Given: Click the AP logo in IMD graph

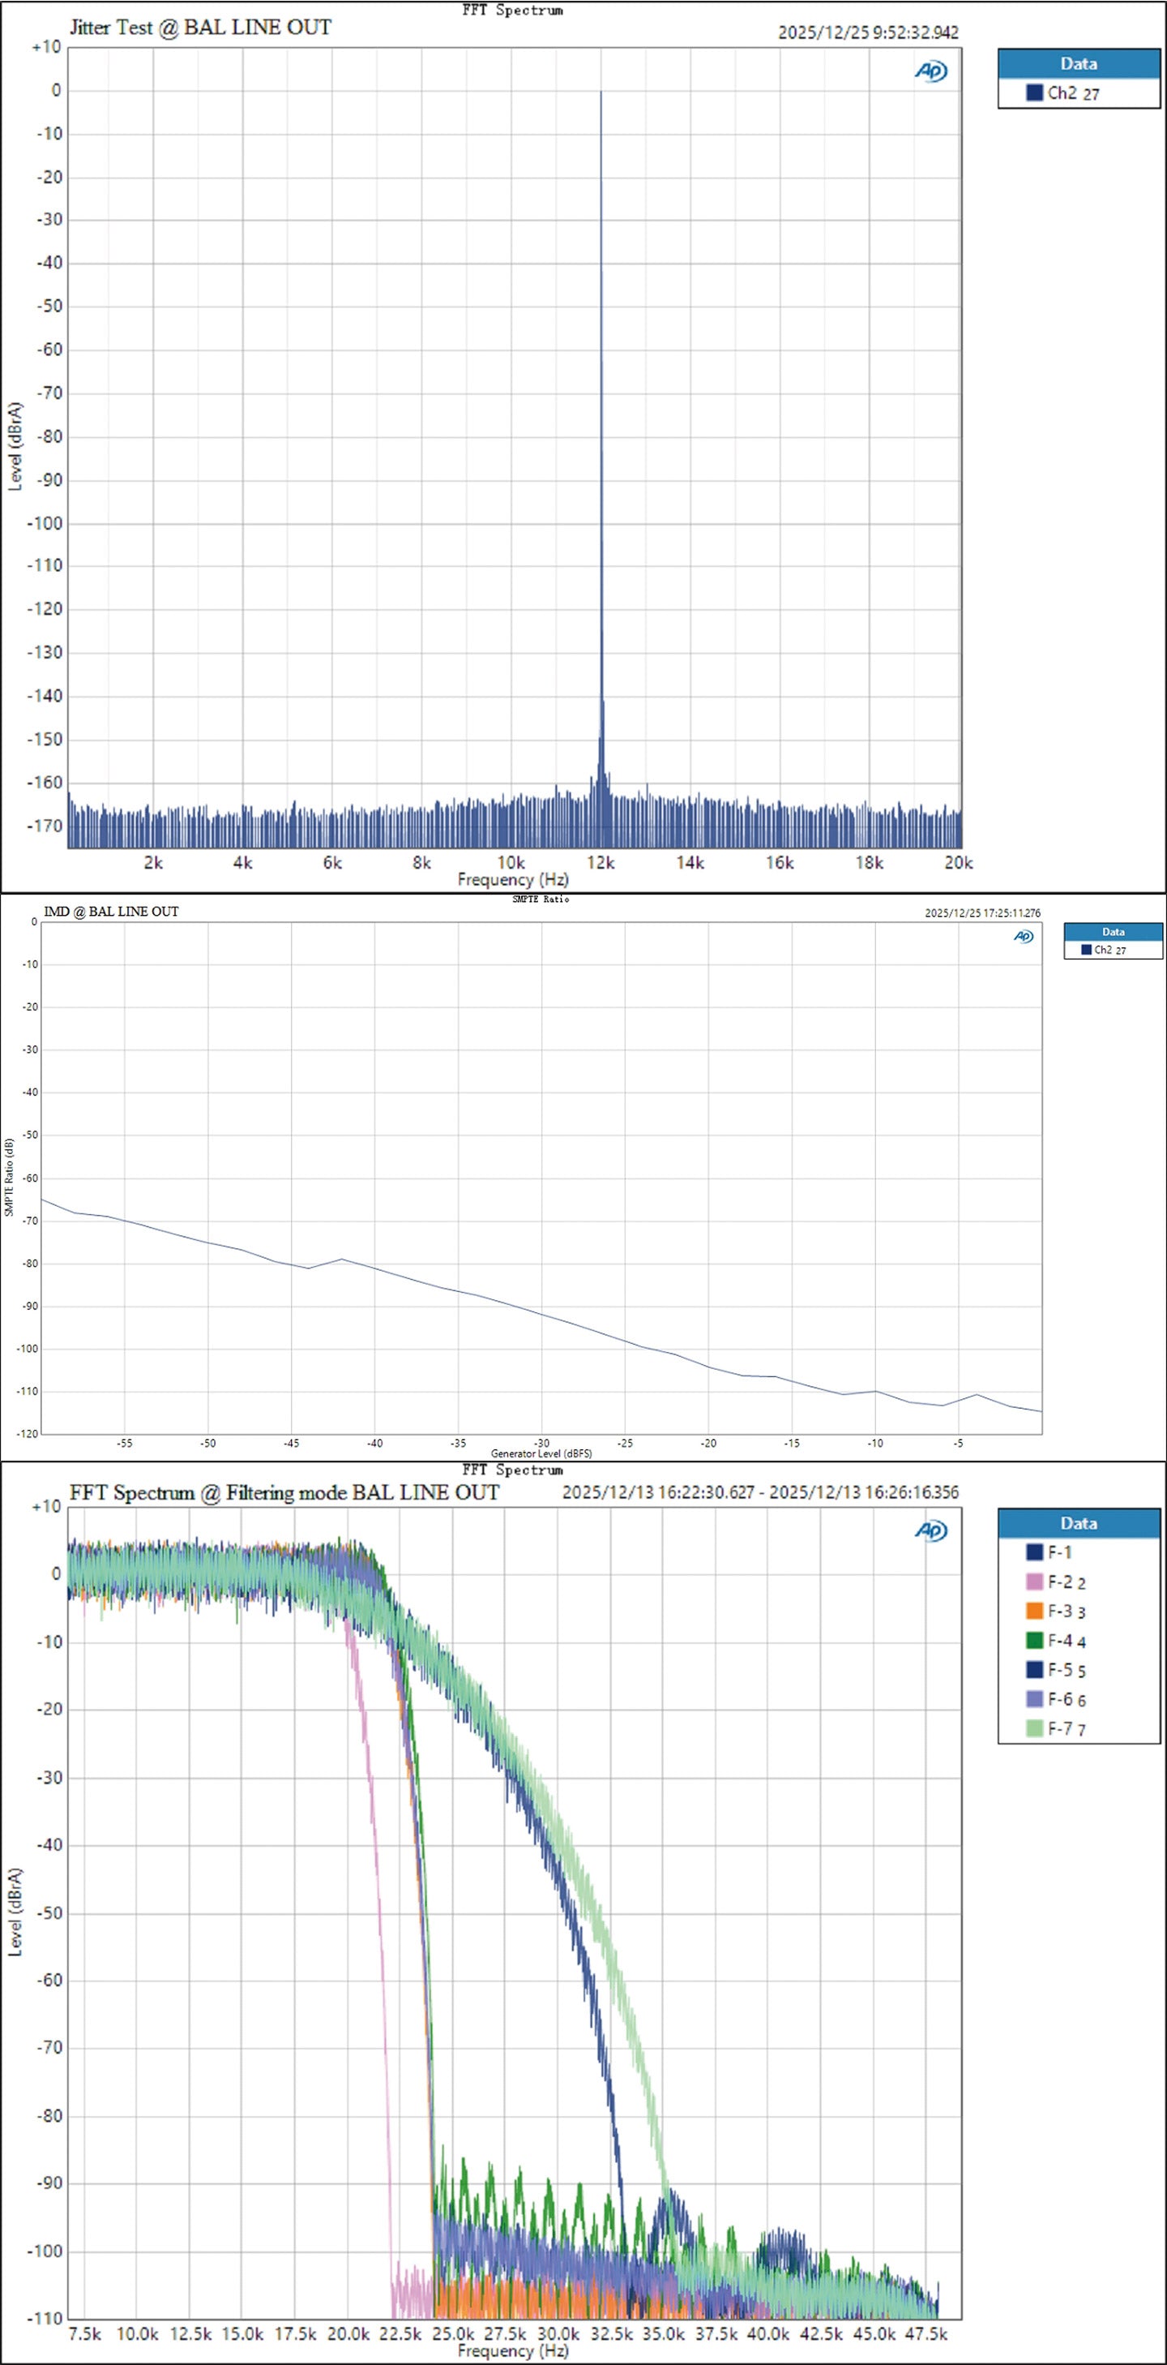Looking at the screenshot, I should tap(1024, 937).
